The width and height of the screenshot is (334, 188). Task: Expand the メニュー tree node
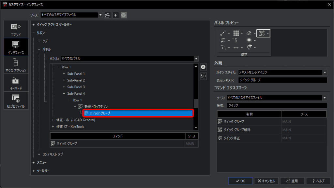tap(34, 163)
